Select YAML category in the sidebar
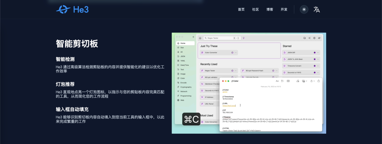Image resolution: width=382 pixels, height=144 pixels. (x=185, y=61)
